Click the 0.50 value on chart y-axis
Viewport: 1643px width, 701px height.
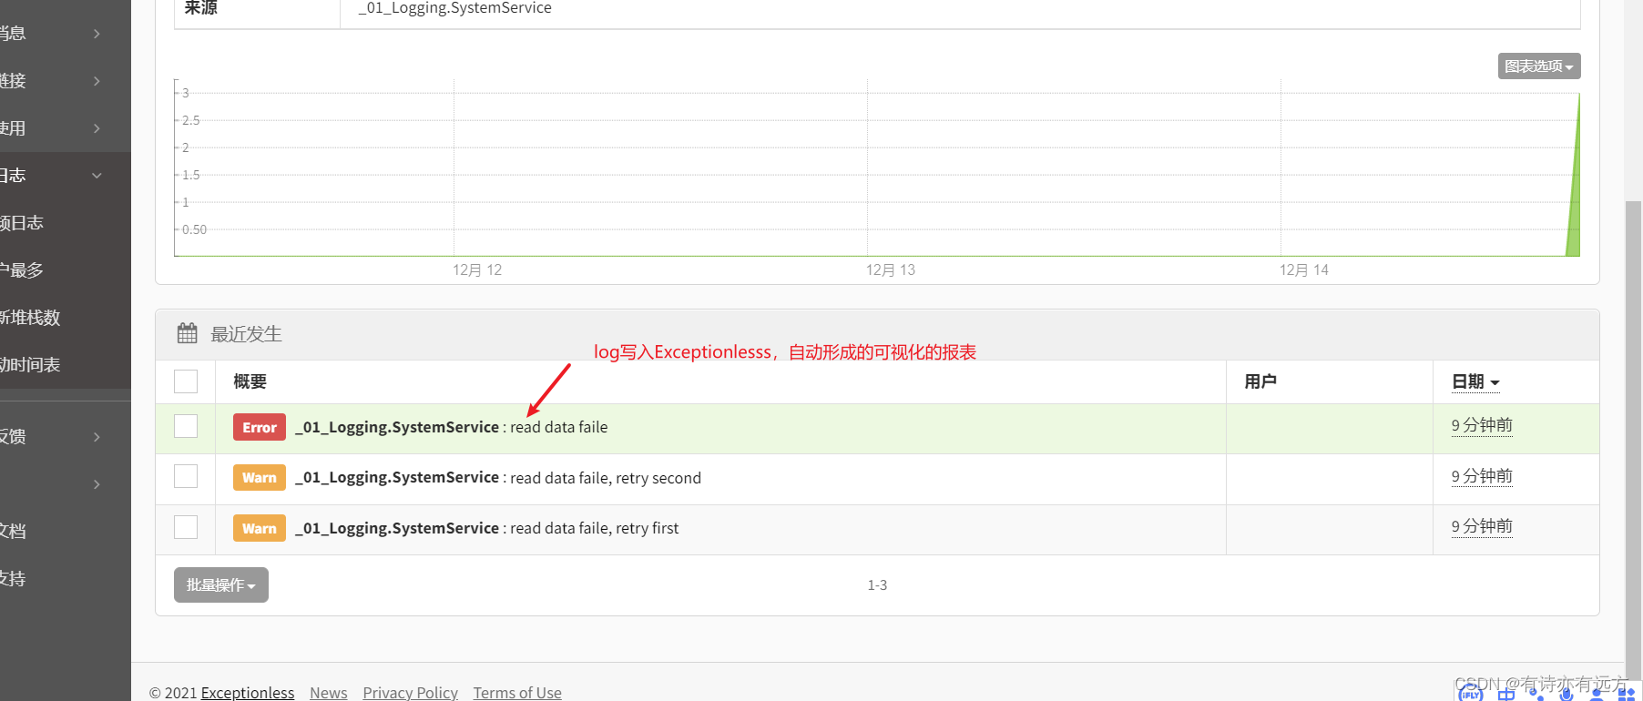(194, 229)
